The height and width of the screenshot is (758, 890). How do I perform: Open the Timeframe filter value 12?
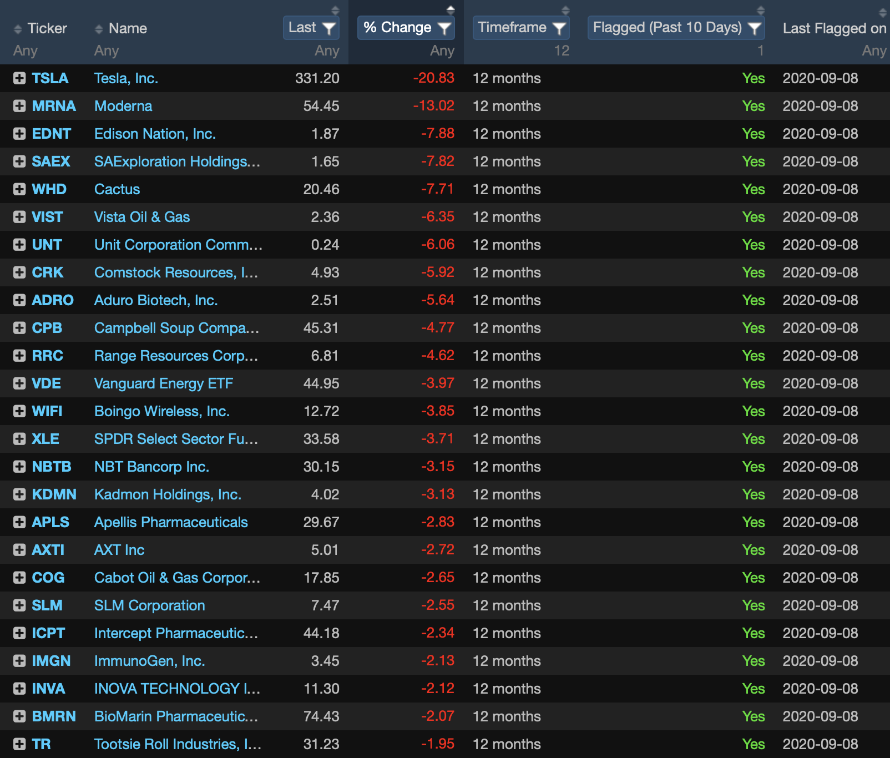tap(562, 50)
